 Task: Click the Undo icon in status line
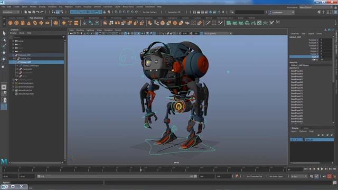37,12
